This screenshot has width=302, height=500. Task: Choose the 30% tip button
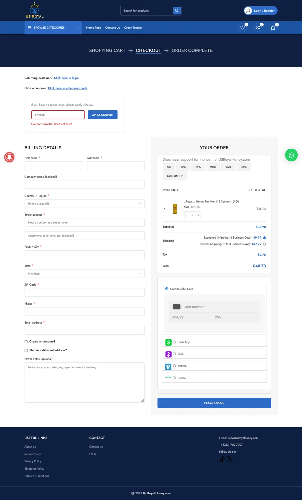click(x=244, y=167)
